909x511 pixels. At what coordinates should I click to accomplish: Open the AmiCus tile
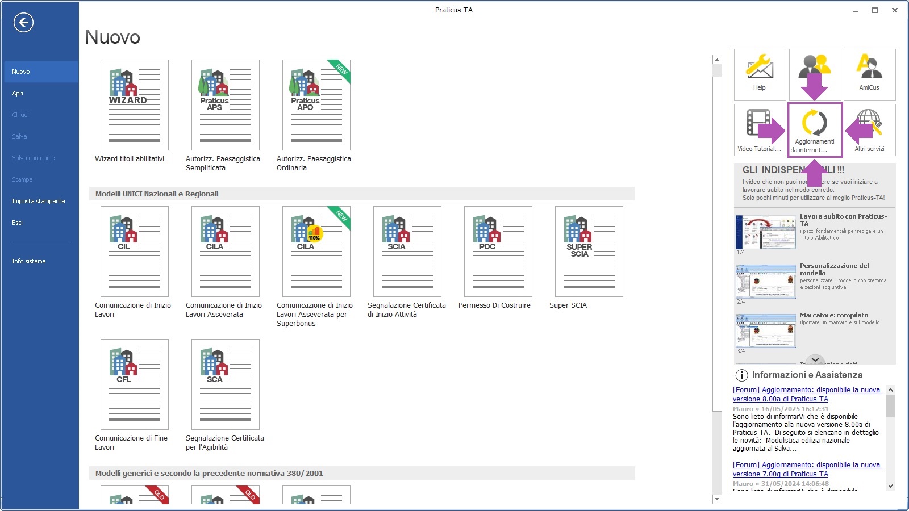(870, 74)
